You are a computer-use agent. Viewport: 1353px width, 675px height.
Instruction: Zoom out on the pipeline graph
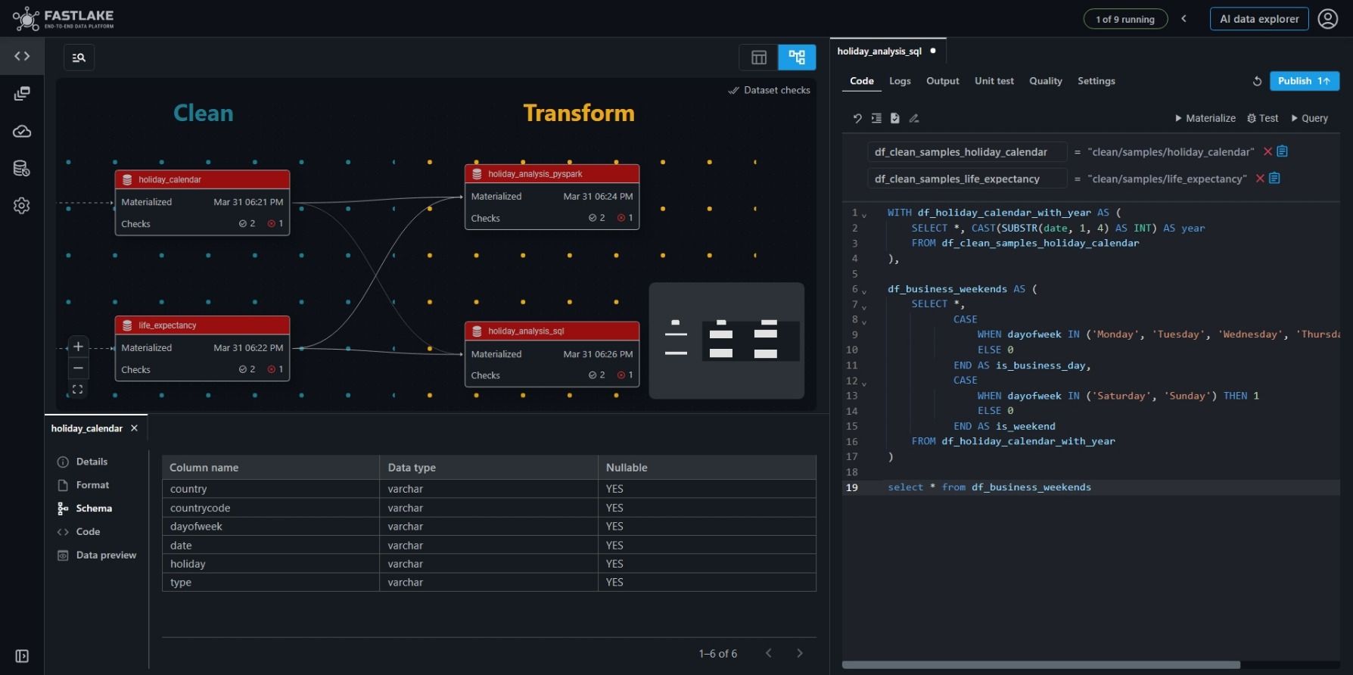(x=78, y=369)
